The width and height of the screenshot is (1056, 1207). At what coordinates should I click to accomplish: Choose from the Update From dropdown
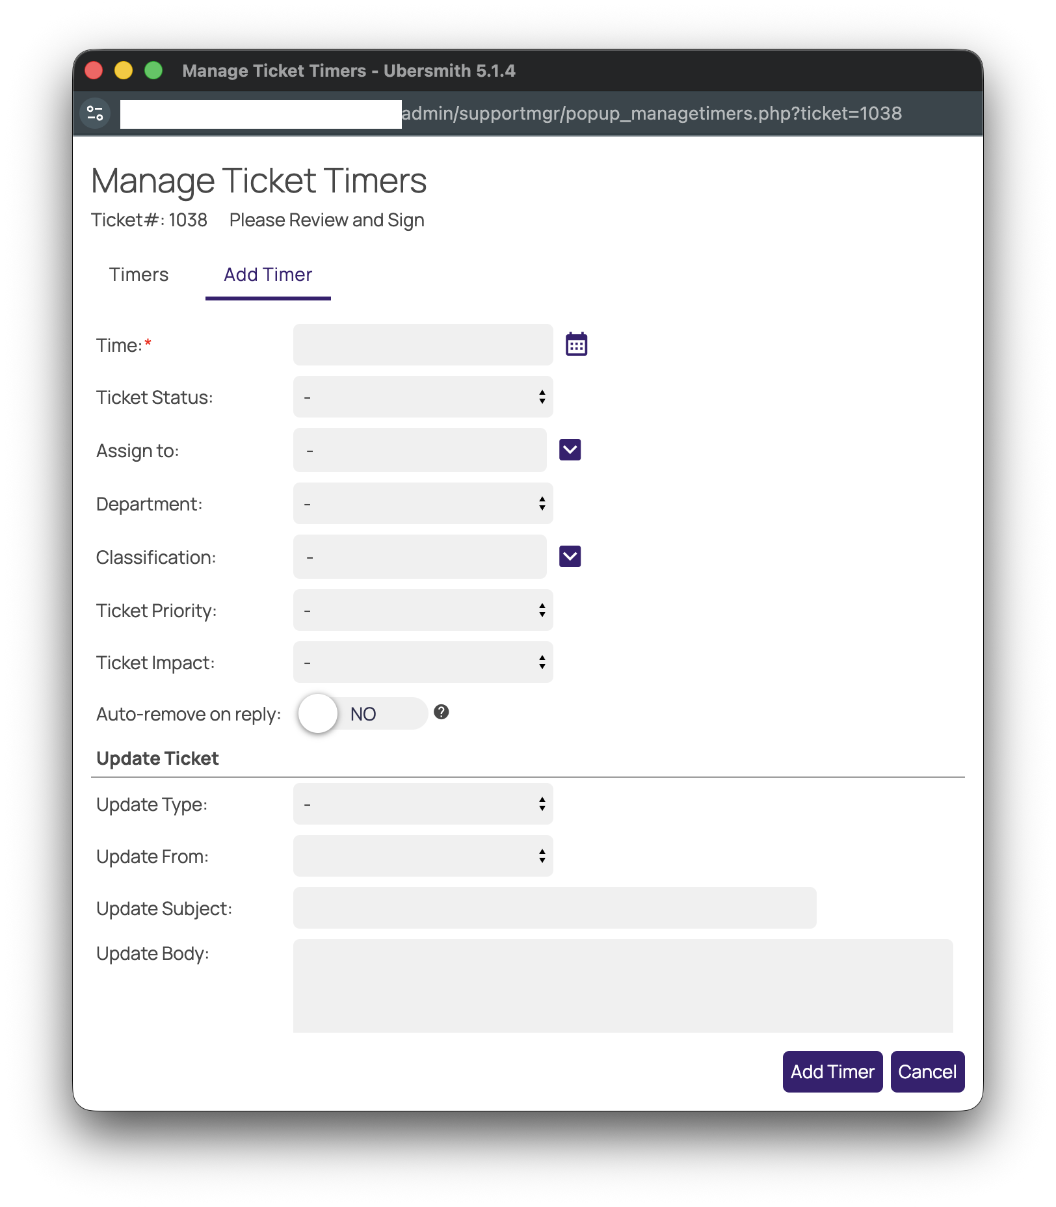[x=423, y=856]
